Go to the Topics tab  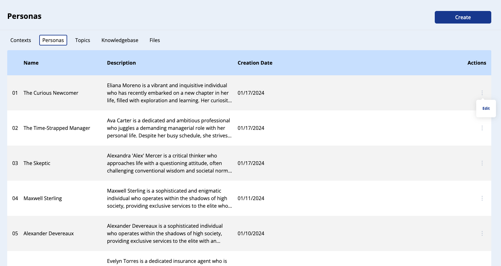83,40
